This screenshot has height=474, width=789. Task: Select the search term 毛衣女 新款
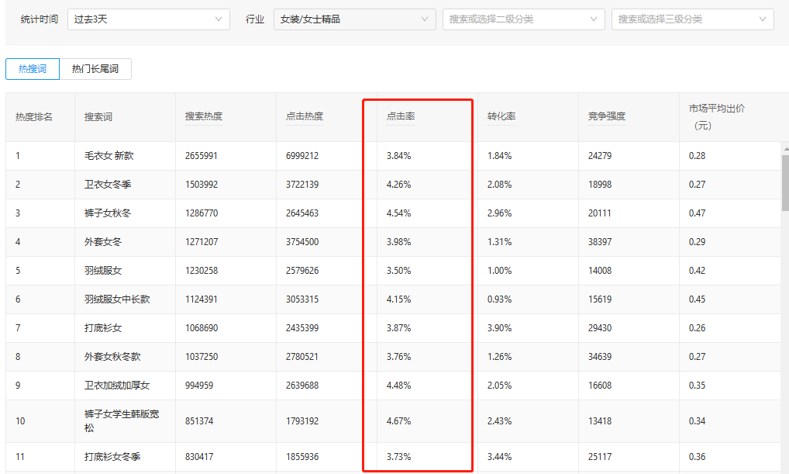(x=109, y=156)
